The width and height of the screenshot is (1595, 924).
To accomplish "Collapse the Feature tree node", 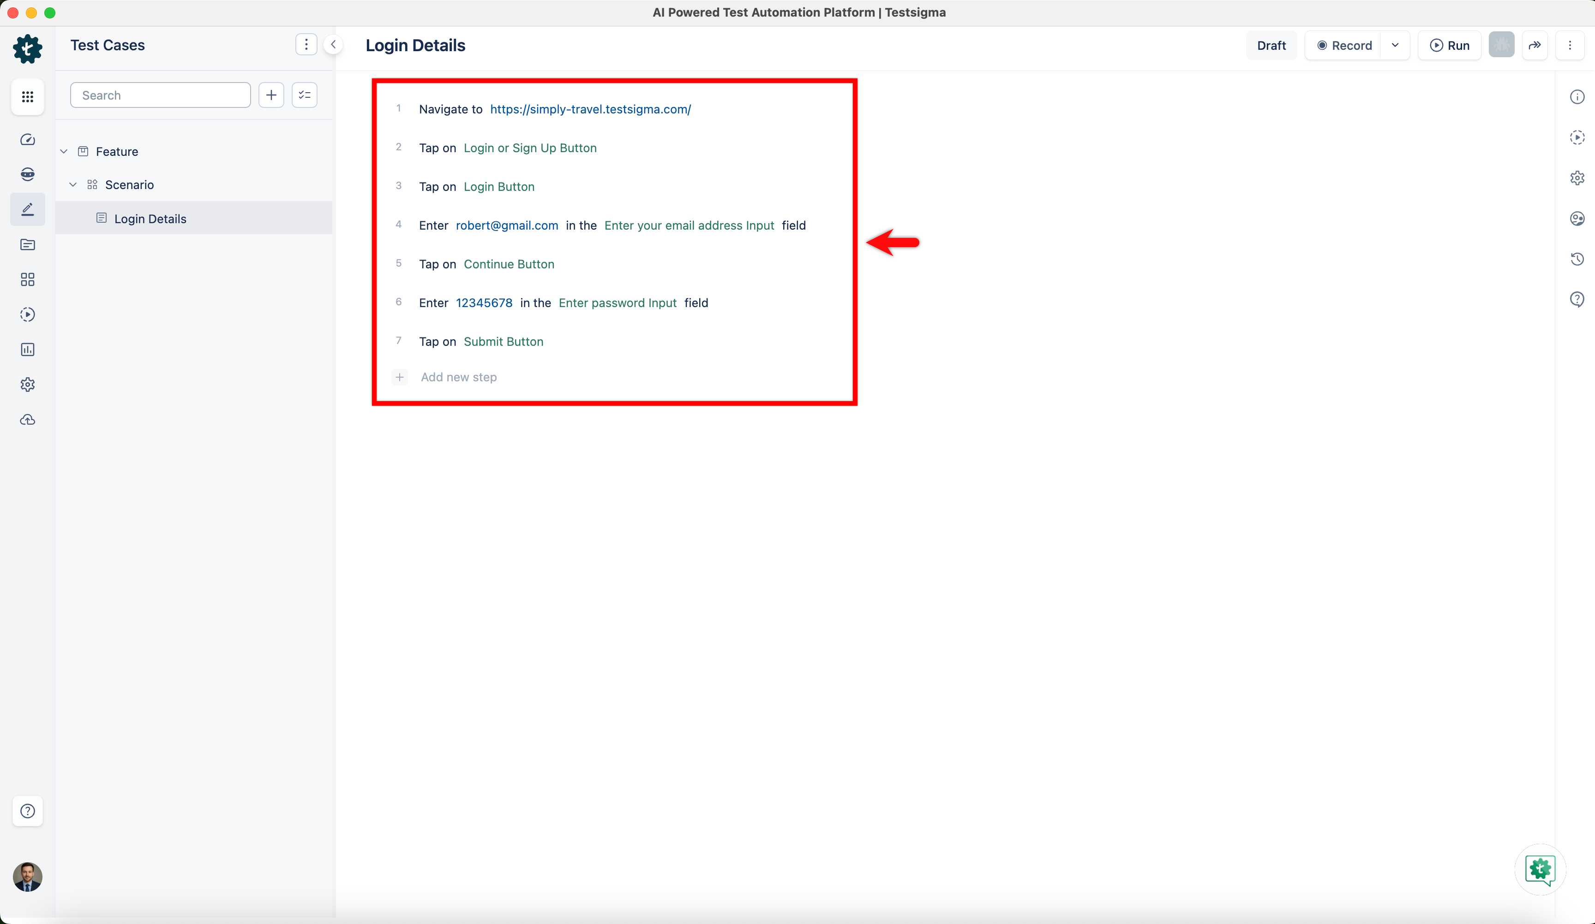I will 64,151.
